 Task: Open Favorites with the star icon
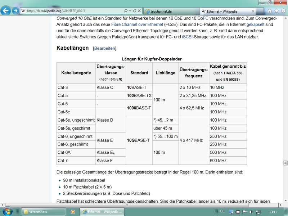point(276,11)
